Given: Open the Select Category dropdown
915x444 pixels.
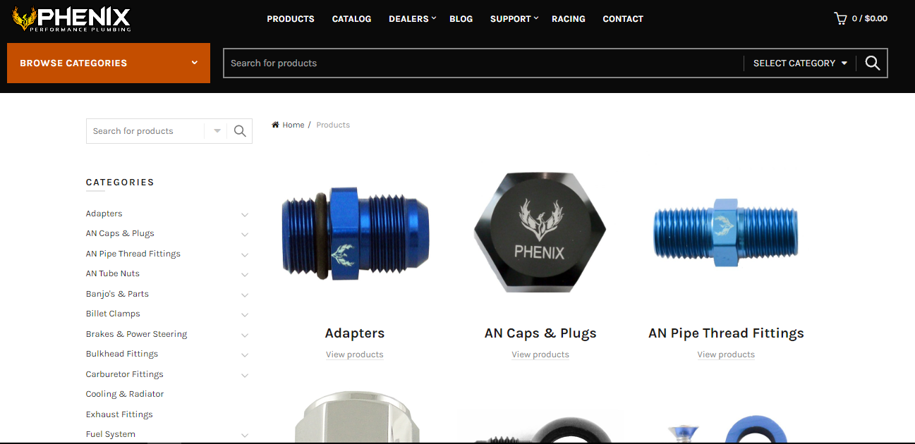Looking at the screenshot, I should point(800,63).
